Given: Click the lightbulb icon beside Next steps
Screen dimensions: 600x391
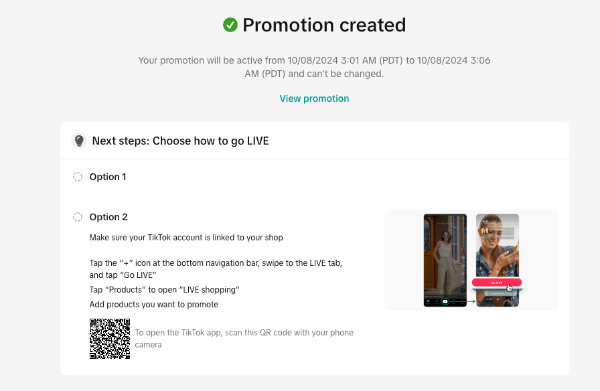Looking at the screenshot, I should click(79, 141).
